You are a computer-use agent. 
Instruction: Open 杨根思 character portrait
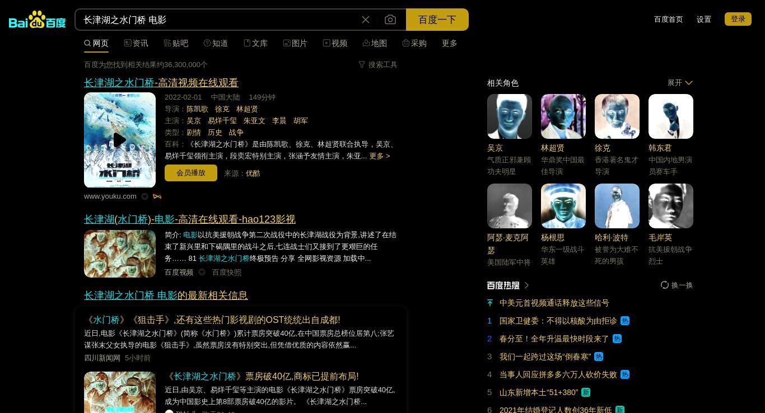click(563, 206)
